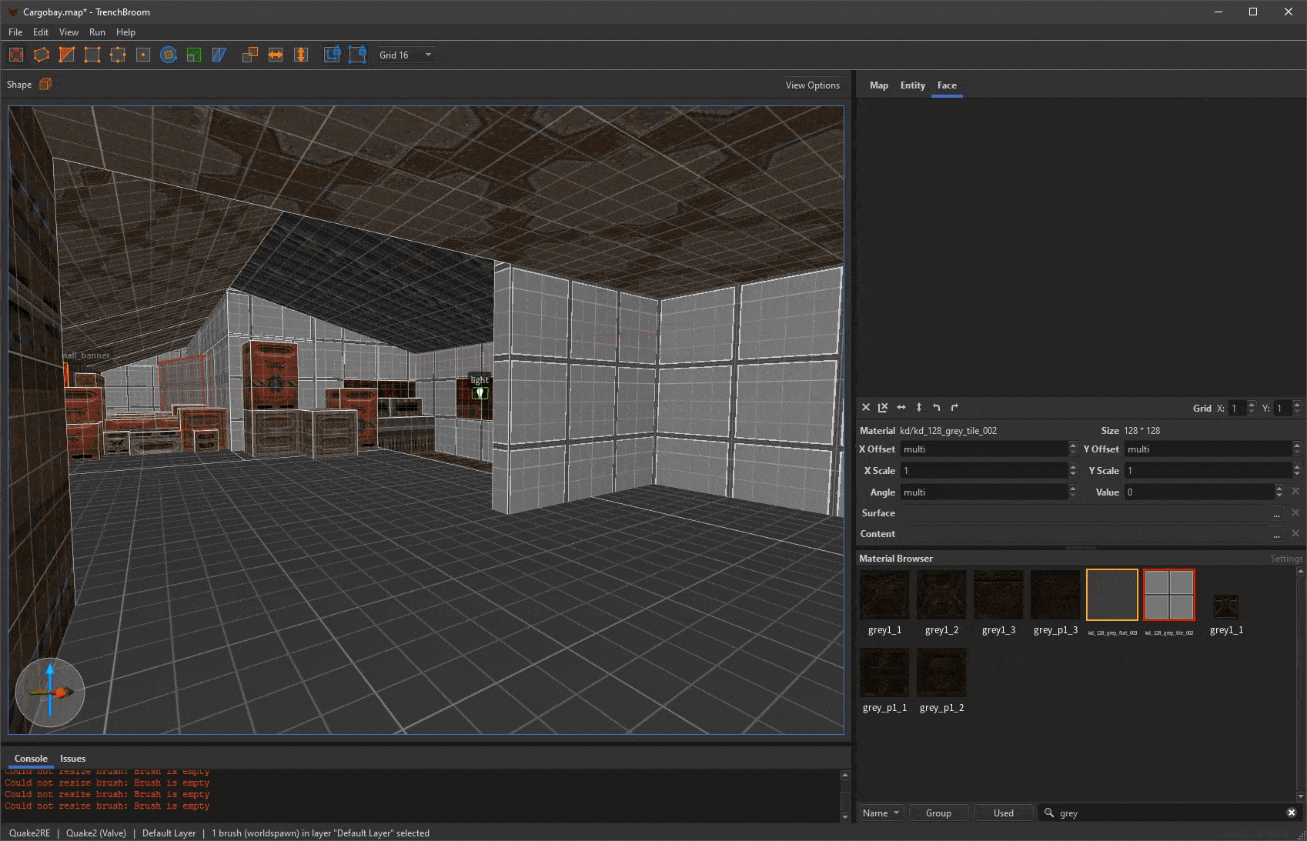
Task: Activate the Rotate tool
Action: click(169, 55)
